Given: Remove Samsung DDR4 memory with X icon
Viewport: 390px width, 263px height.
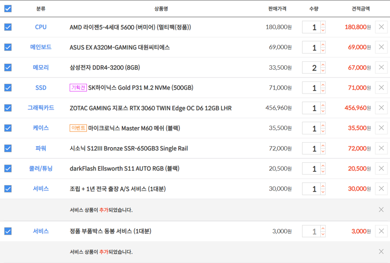Looking at the screenshot, I should point(381,67).
